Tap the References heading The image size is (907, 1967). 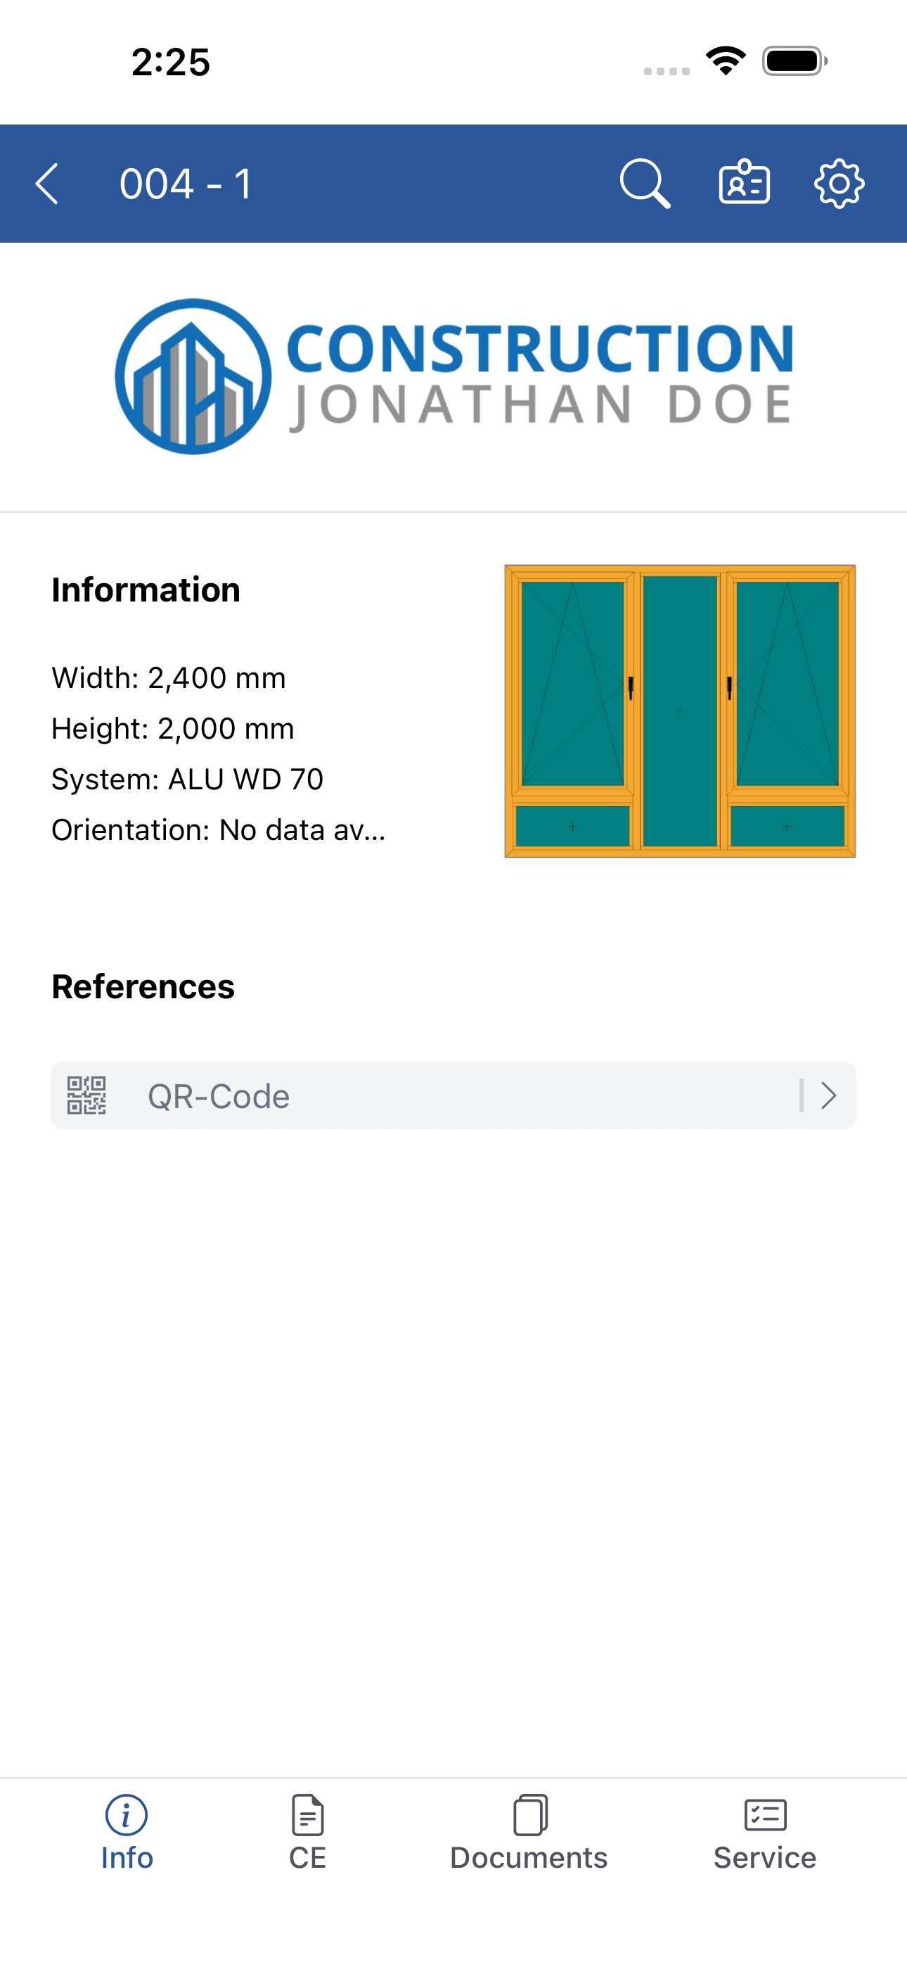tap(143, 986)
